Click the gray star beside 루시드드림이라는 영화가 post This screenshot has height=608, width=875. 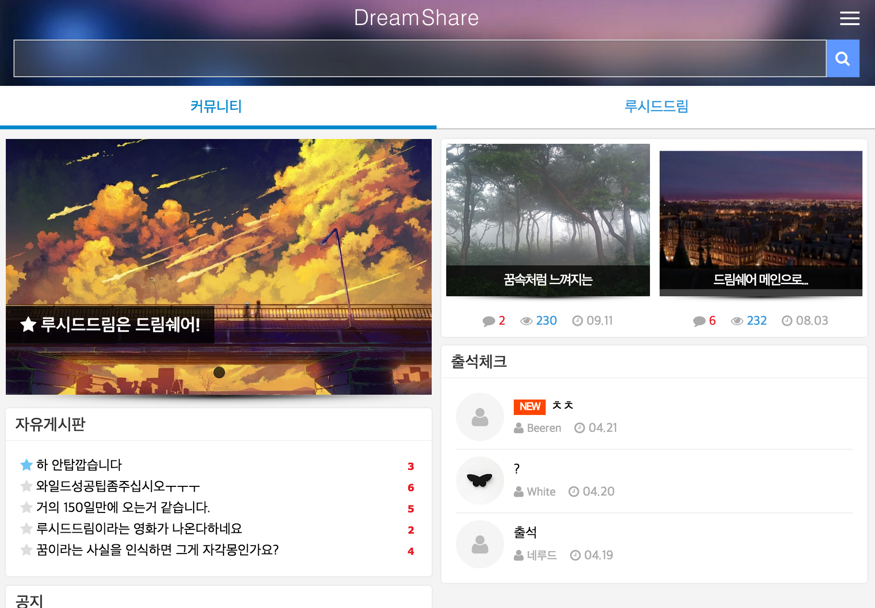click(27, 528)
